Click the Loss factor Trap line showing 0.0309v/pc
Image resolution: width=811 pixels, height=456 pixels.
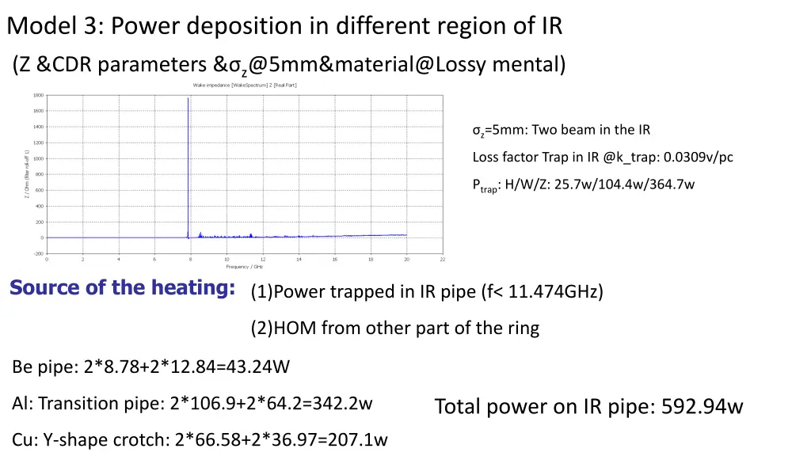(603, 157)
